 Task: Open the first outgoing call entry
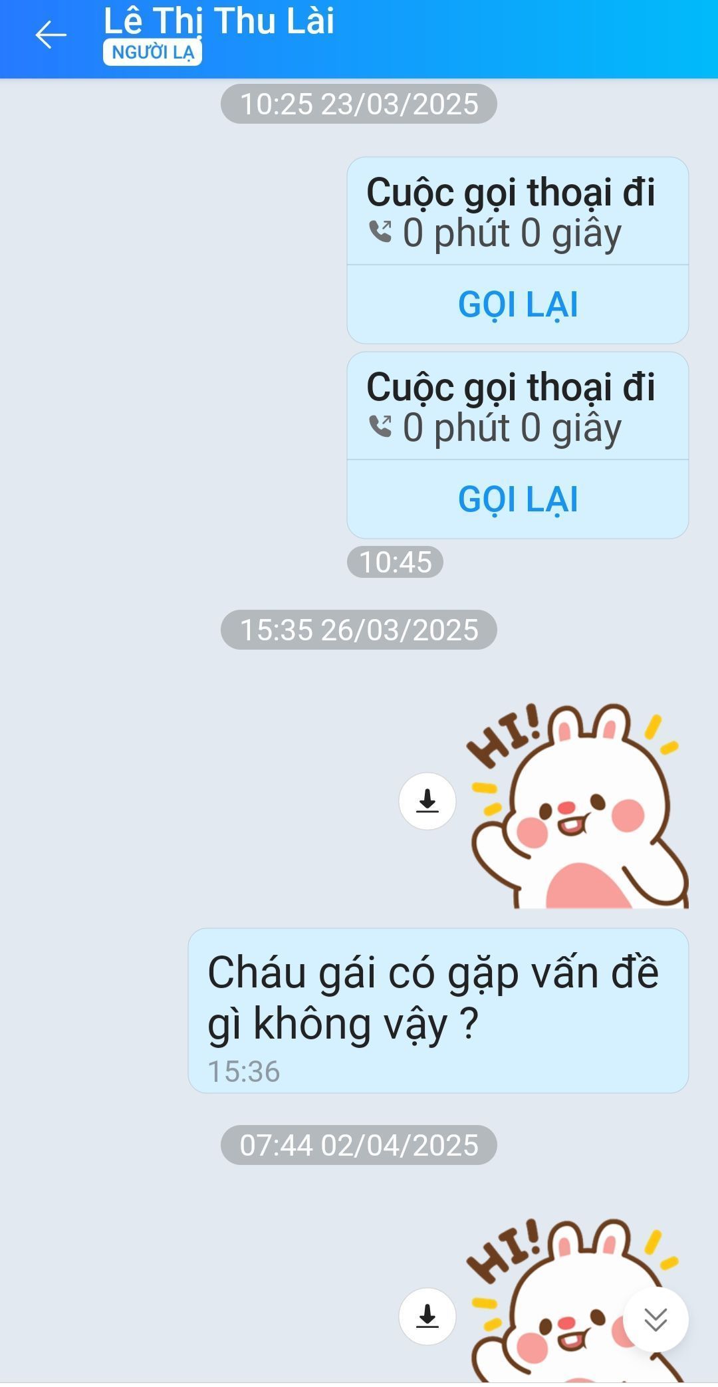pyautogui.click(x=518, y=211)
